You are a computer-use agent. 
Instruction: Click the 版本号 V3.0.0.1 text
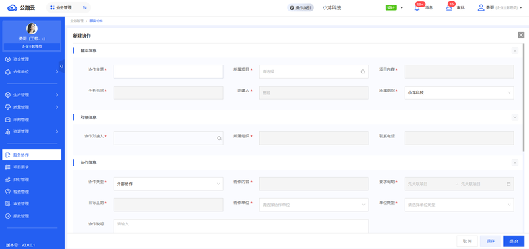point(20,245)
